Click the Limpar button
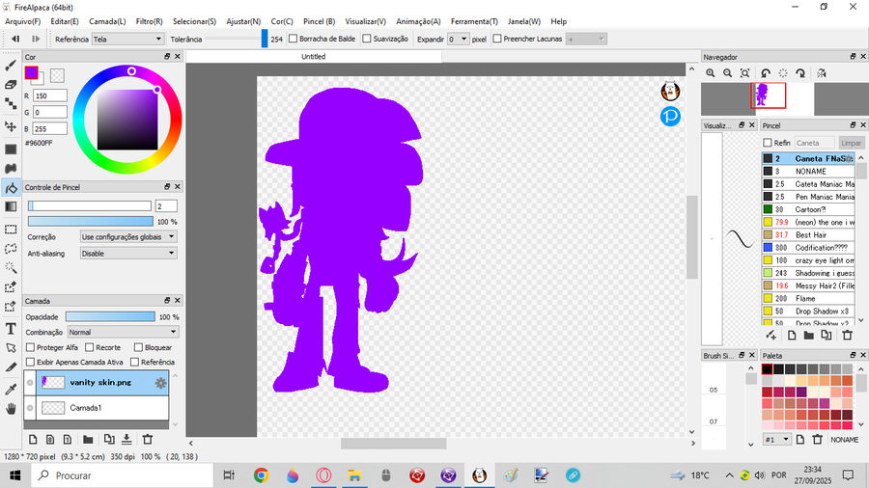This screenshot has width=869, height=488. [851, 143]
